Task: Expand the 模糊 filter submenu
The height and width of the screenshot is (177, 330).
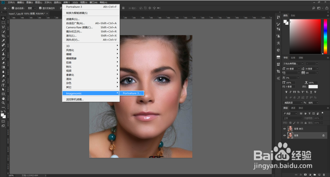Action: 91,54
